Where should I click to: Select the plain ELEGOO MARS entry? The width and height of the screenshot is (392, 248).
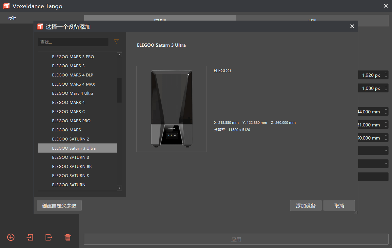point(77,130)
